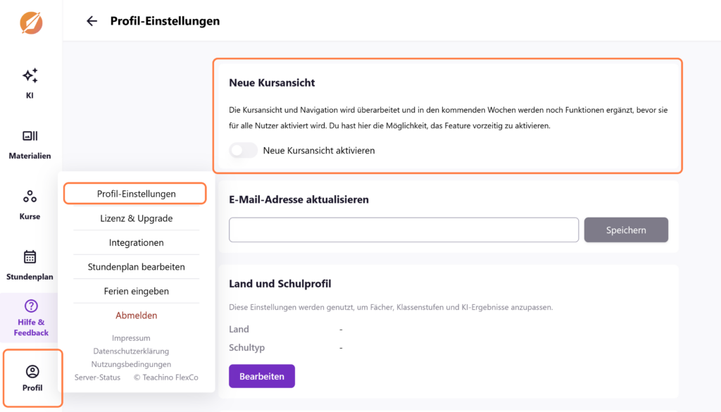The width and height of the screenshot is (721, 412).
Task: Click the email address input field
Action: [x=403, y=230]
